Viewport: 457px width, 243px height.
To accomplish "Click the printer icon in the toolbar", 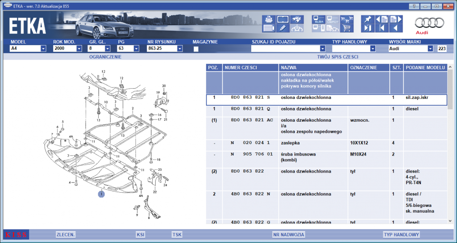I will (268, 19).
